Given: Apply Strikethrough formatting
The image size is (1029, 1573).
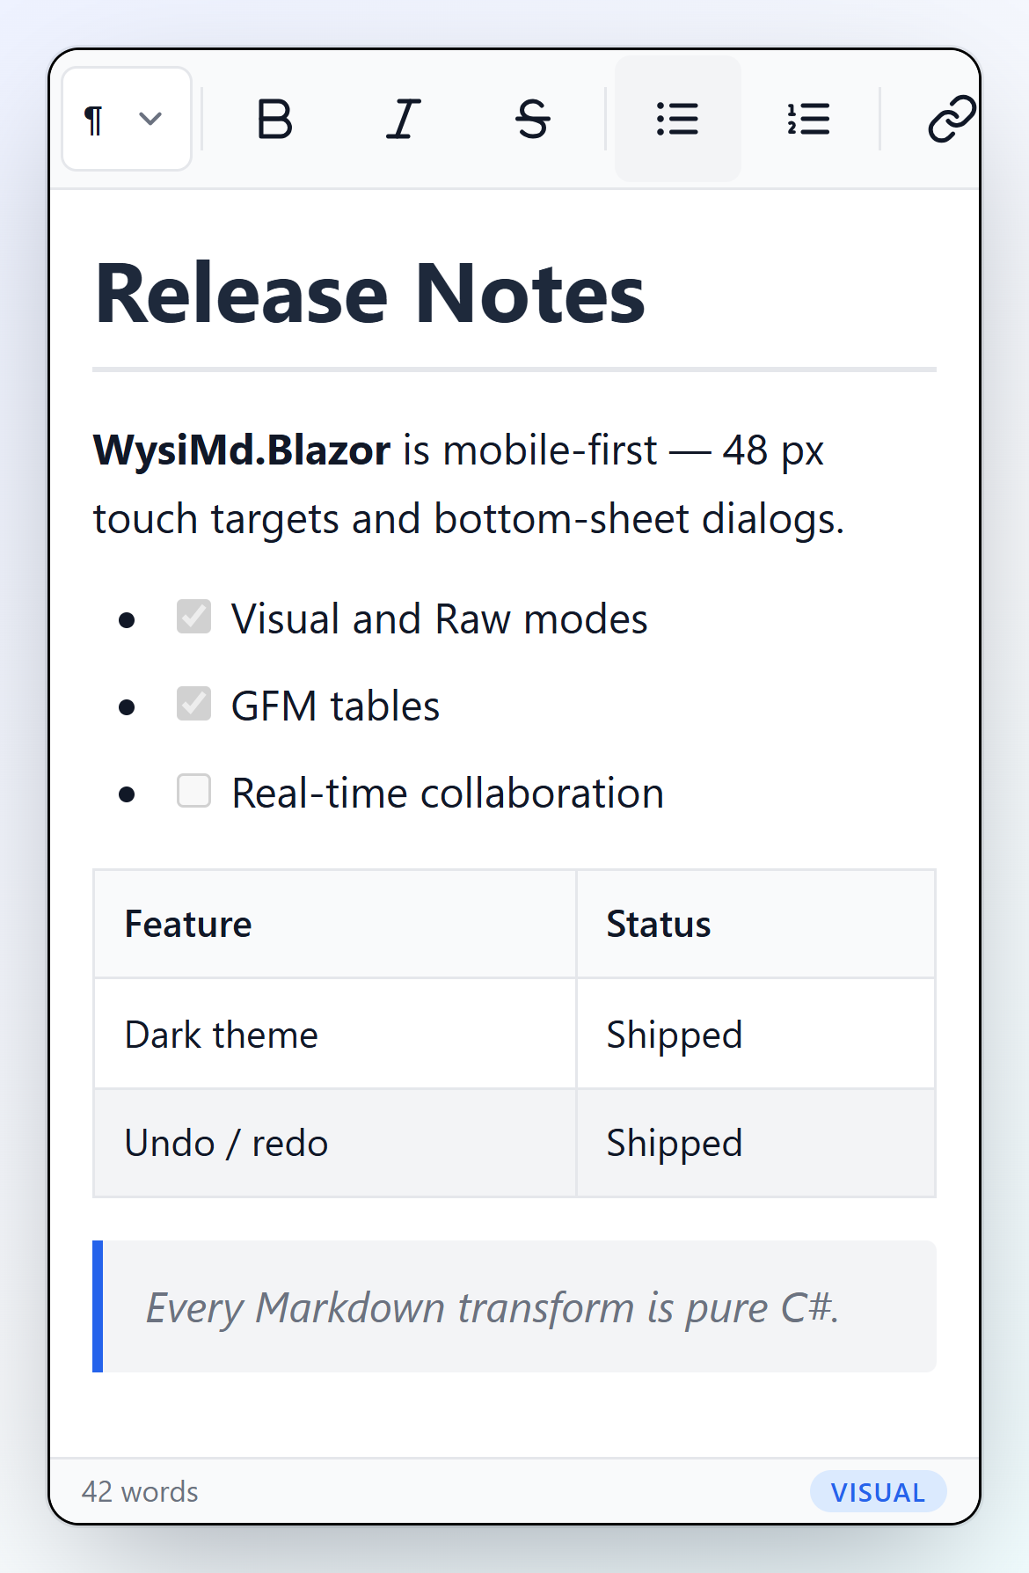Looking at the screenshot, I should point(533,119).
